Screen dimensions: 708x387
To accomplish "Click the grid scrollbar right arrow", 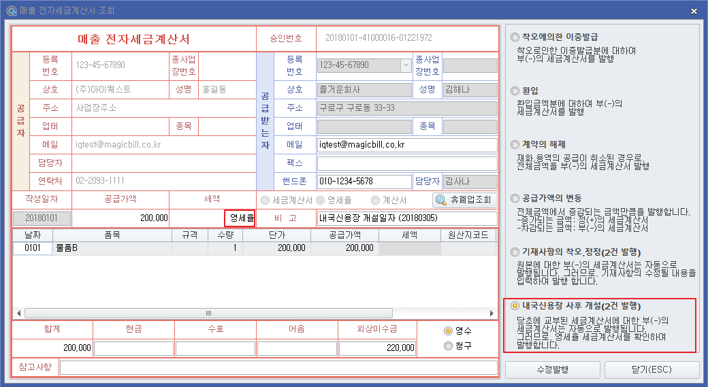I will pyautogui.click(x=492, y=313).
